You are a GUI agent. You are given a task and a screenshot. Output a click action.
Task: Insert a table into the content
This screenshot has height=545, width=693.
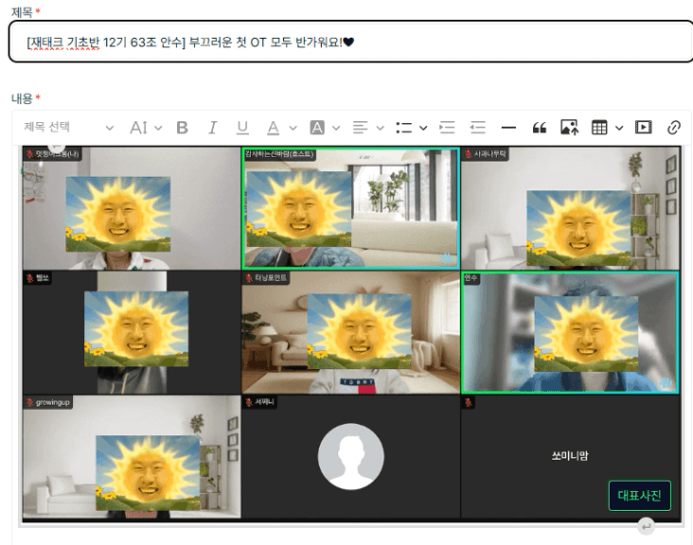pyautogui.click(x=606, y=128)
